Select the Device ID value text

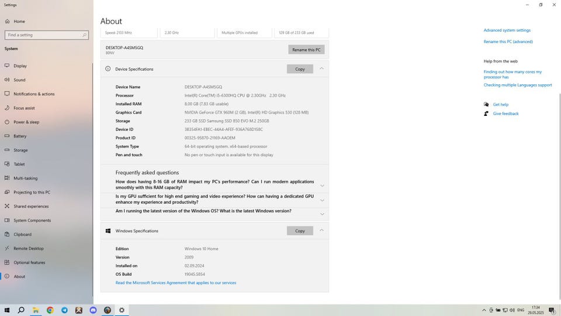tap(224, 129)
